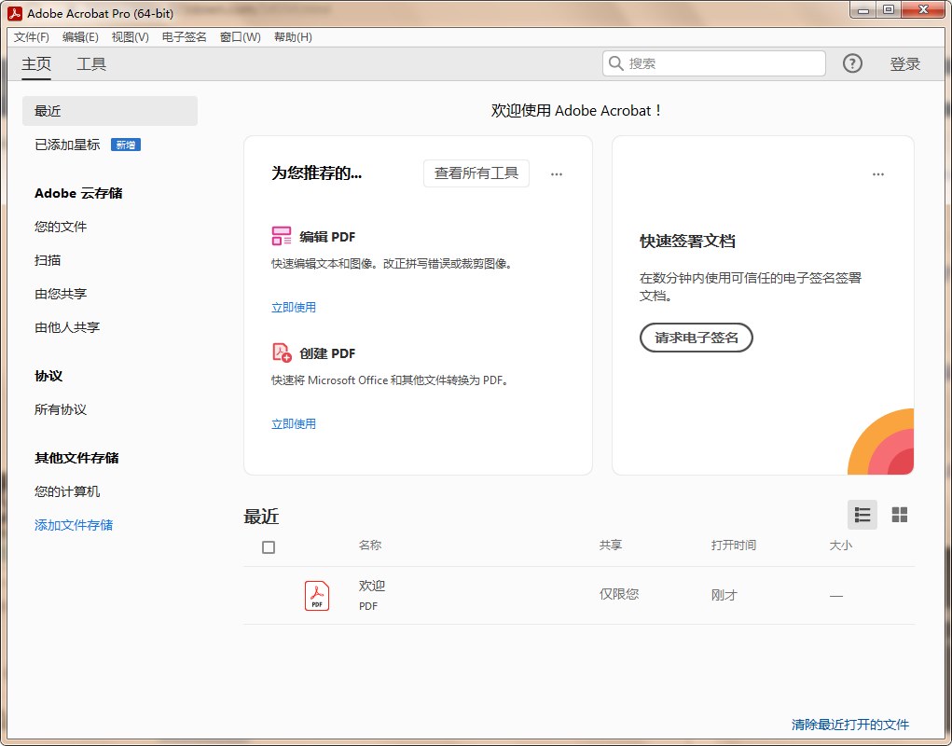Open the help question mark icon

[x=852, y=63]
